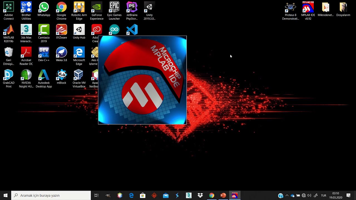Open Task View from the taskbar
Viewport: 356px width, 200px height.
tap(97, 195)
